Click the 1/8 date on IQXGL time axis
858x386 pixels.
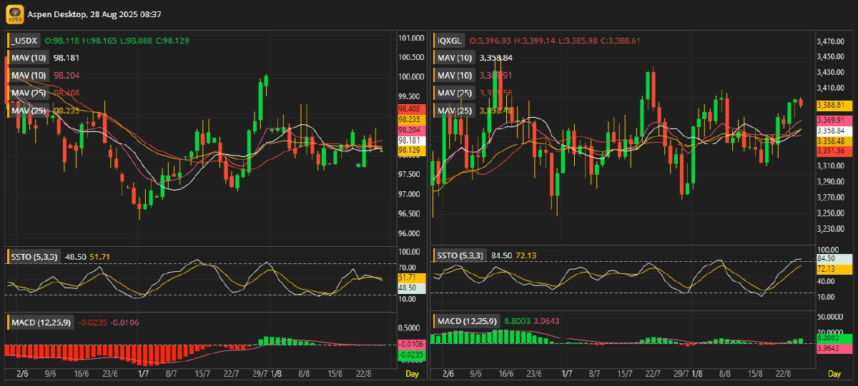click(x=697, y=374)
